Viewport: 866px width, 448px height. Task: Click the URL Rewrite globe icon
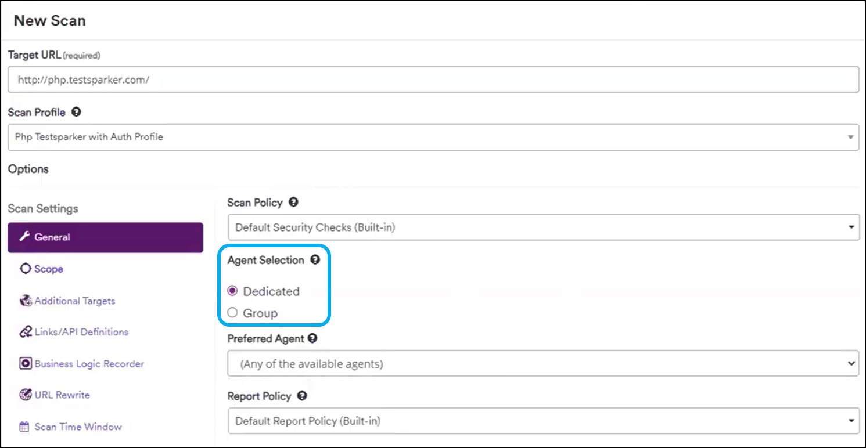point(26,395)
